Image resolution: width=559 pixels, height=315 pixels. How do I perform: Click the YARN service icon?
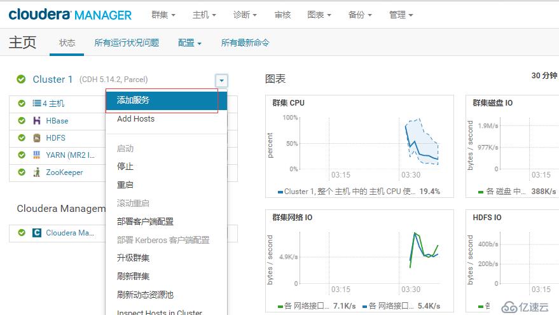(x=37, y=155)
